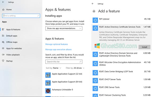Click the Find a setting search box
Screen dimensions: 159x97
coord(21,16)
